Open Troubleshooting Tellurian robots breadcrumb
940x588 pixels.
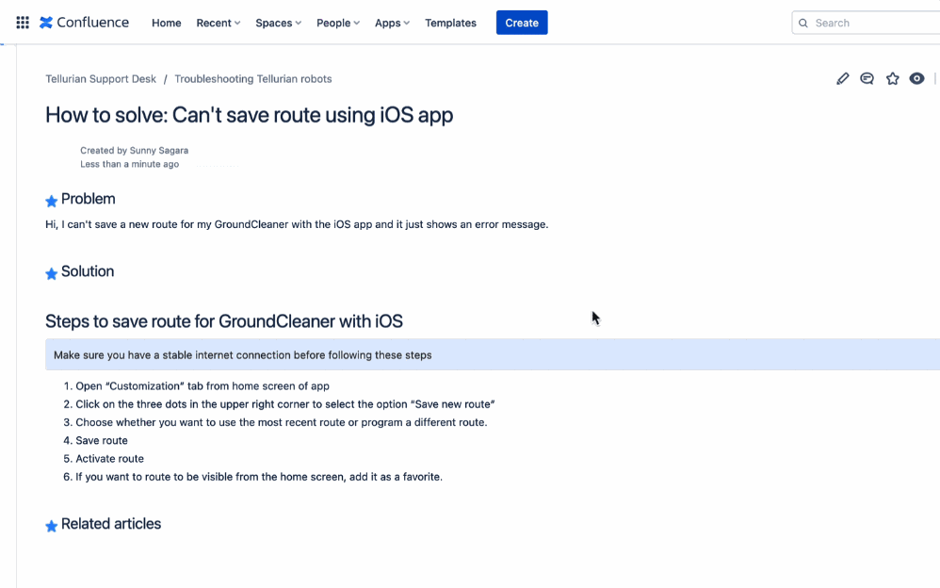pyautogui.click(x=253, y=79)
